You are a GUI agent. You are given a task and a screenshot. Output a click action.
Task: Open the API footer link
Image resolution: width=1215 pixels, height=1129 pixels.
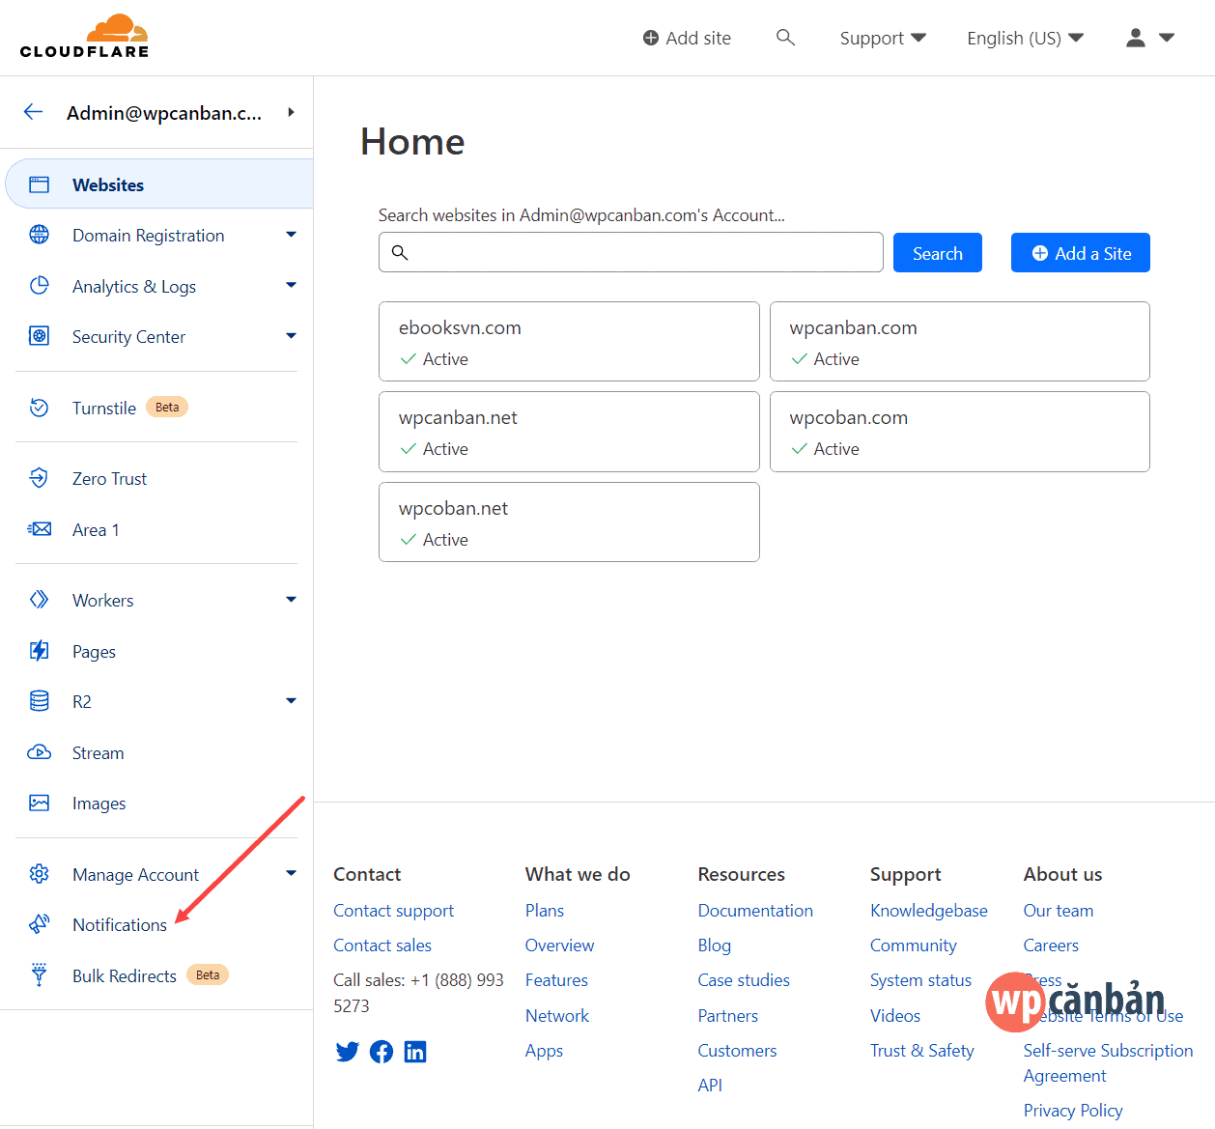pyautogui.click(x=710, y=1086)
